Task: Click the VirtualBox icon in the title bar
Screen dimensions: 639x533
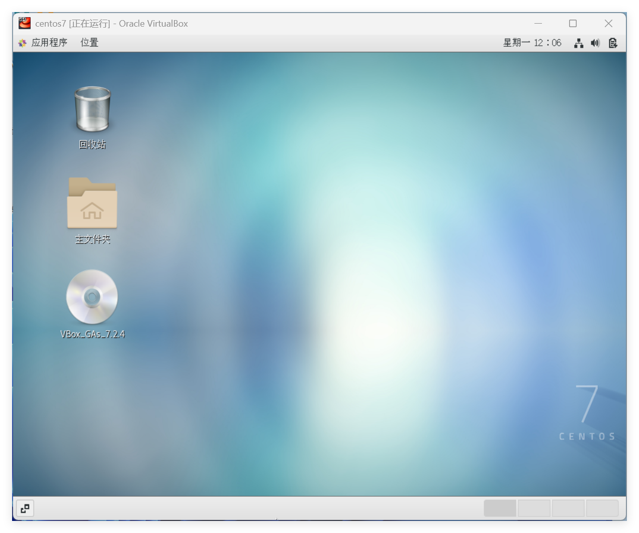Action: [25, 23]
